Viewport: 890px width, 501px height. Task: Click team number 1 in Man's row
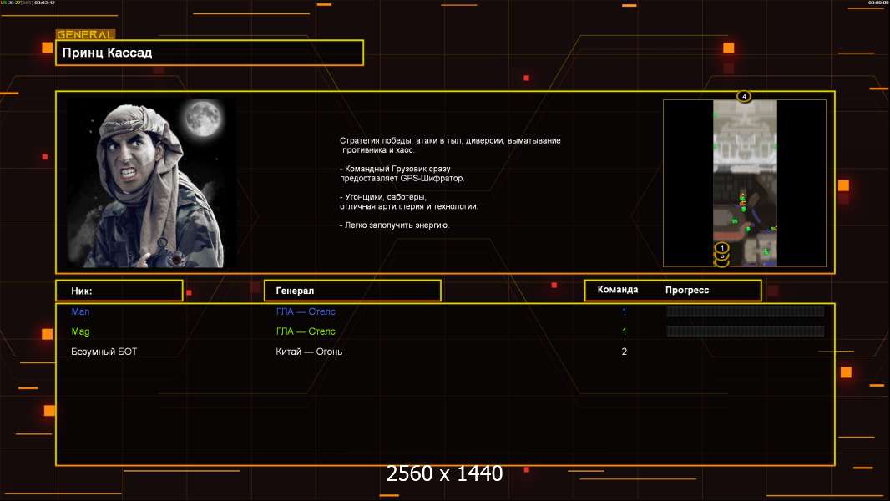pos(624,311)
